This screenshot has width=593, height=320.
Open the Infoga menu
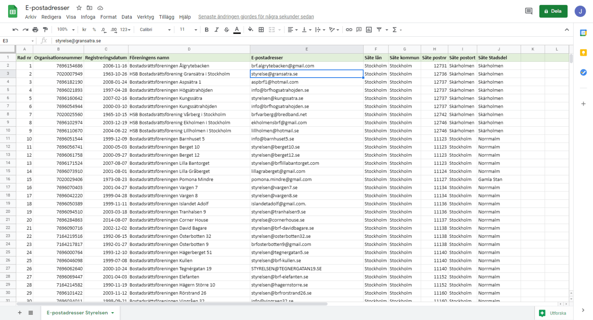(88, 17)
